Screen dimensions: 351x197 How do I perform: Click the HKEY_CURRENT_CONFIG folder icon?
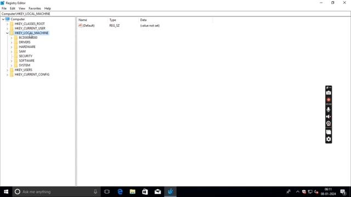coord(12,74)
